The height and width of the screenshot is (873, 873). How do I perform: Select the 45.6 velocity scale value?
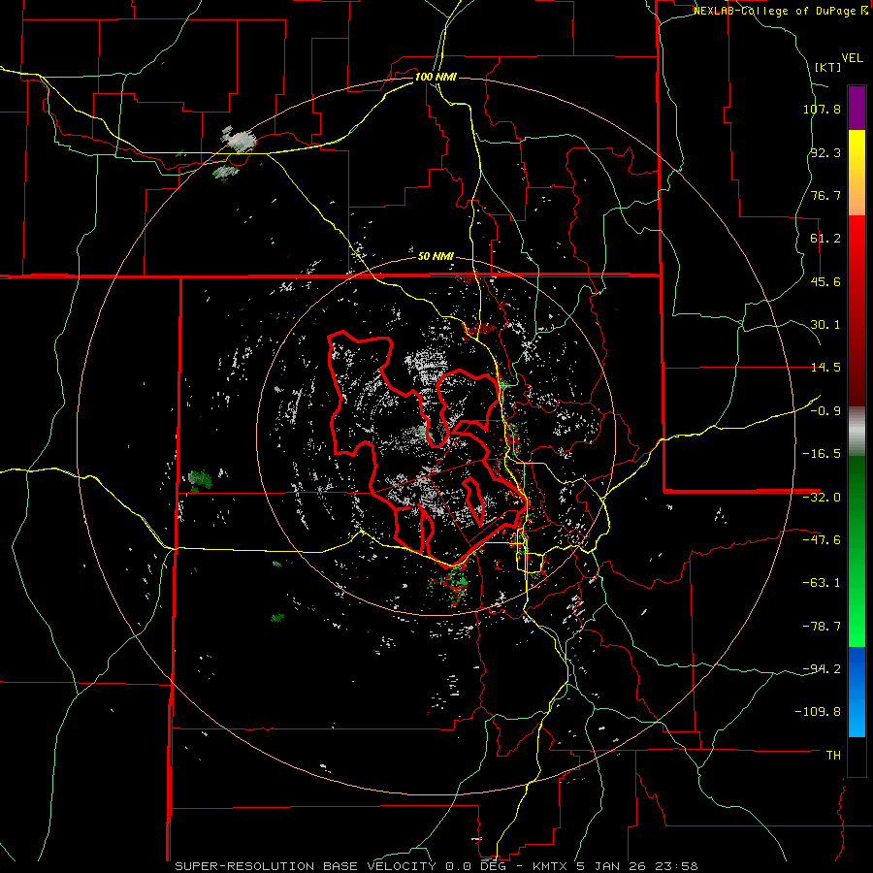(825, 281)
